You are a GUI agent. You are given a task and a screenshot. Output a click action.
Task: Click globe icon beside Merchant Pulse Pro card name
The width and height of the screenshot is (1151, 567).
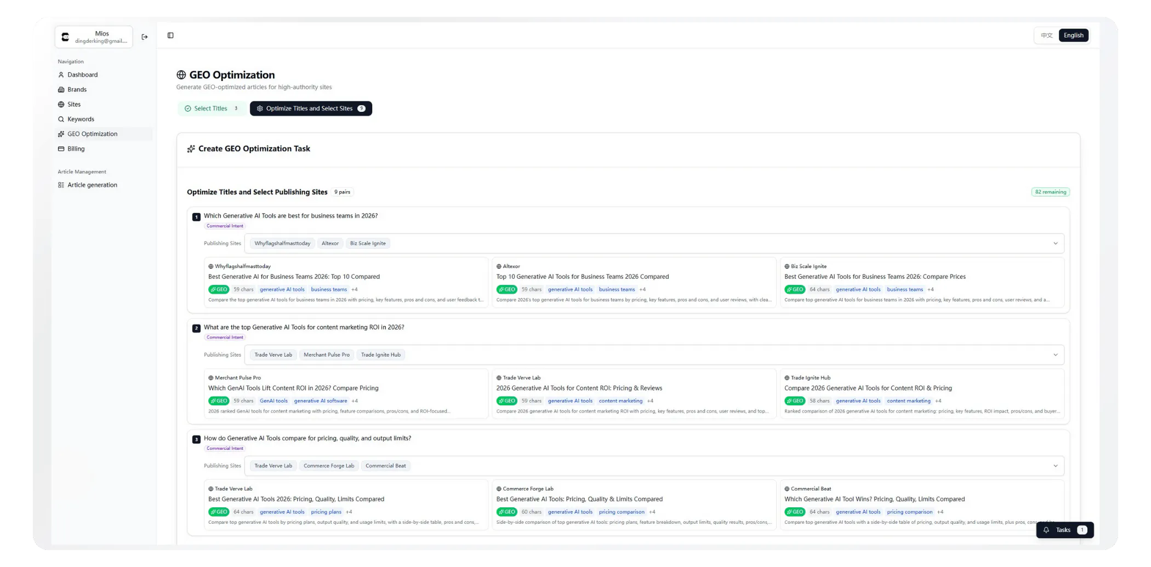pyautogui.click(x=211, y=378)
